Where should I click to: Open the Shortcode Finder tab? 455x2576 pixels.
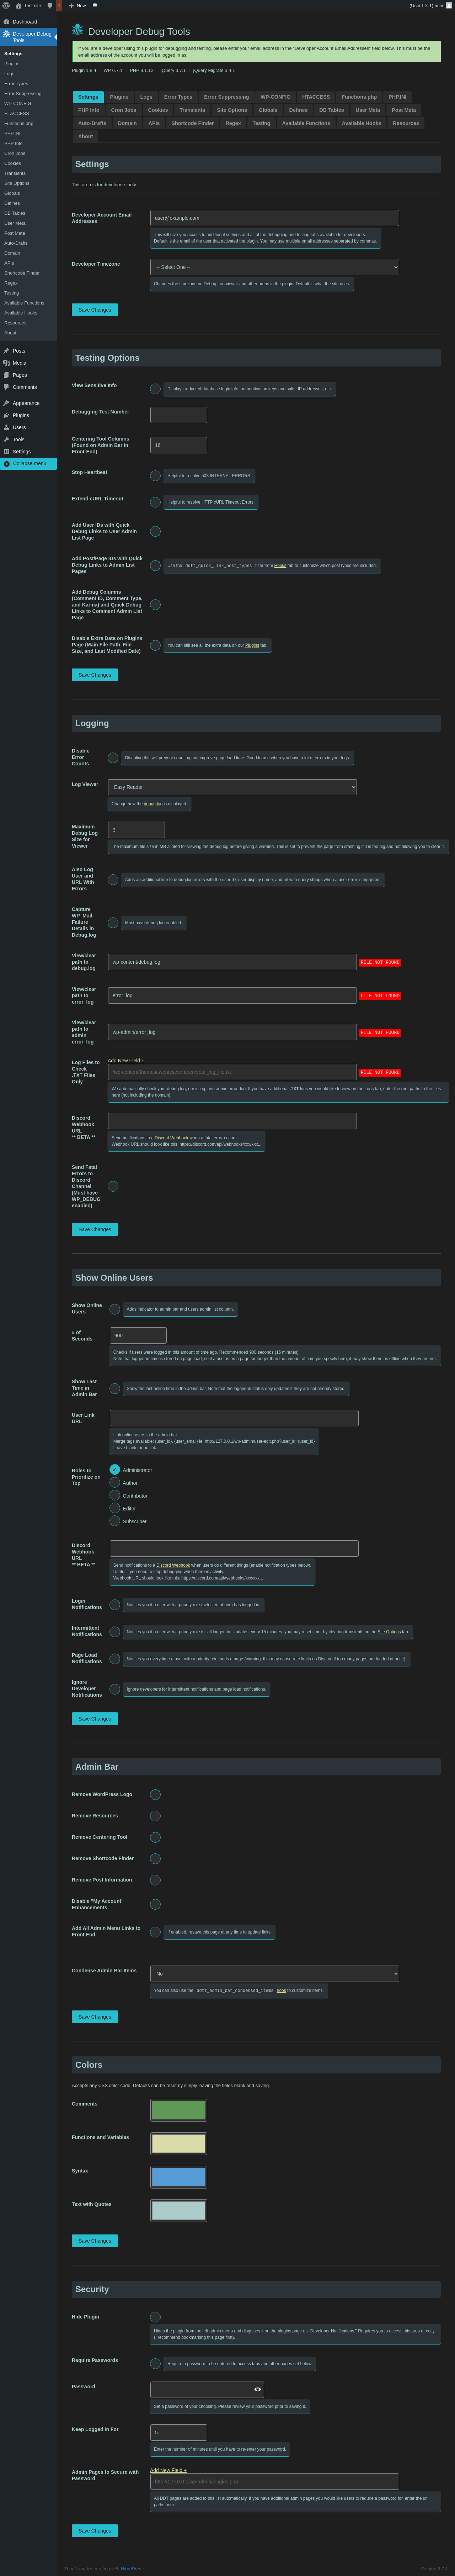(x=193, y=123)
